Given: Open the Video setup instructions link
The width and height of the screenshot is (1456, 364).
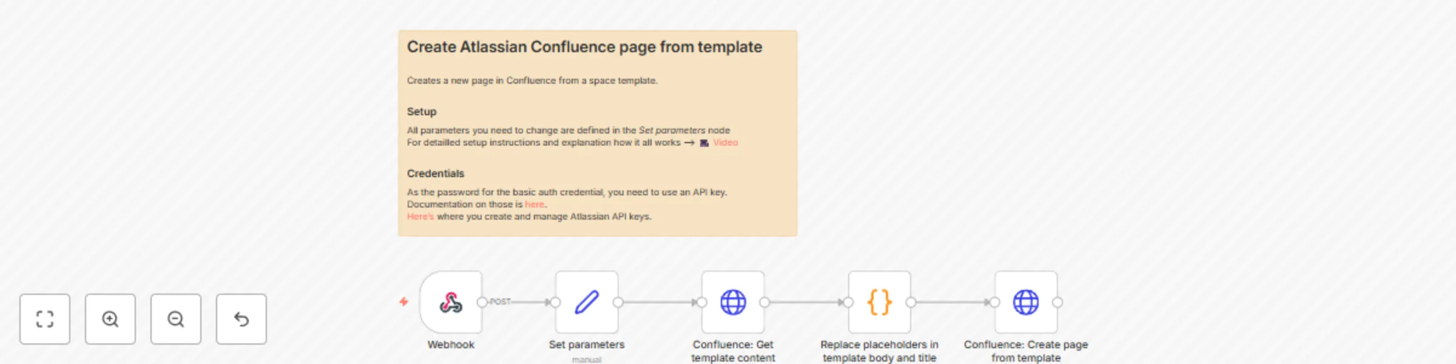Looking at the screenshot, I should pyautogui.click(x=725, y=143).
